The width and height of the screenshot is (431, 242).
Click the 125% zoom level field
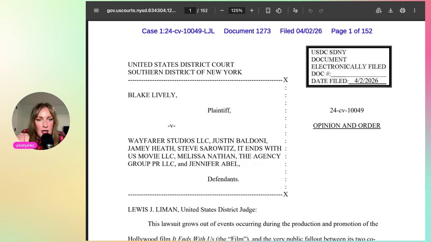pos(237,10)
